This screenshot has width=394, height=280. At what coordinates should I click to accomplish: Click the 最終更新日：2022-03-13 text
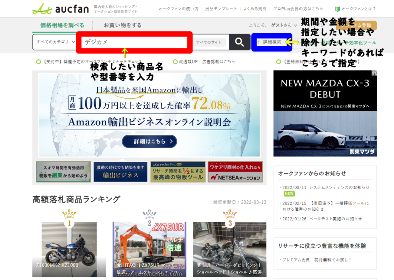[240, 202]
